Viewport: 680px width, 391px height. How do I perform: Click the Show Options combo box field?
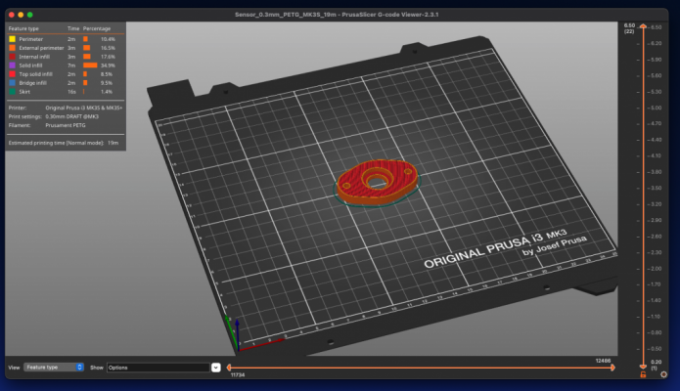pos(159,368)
